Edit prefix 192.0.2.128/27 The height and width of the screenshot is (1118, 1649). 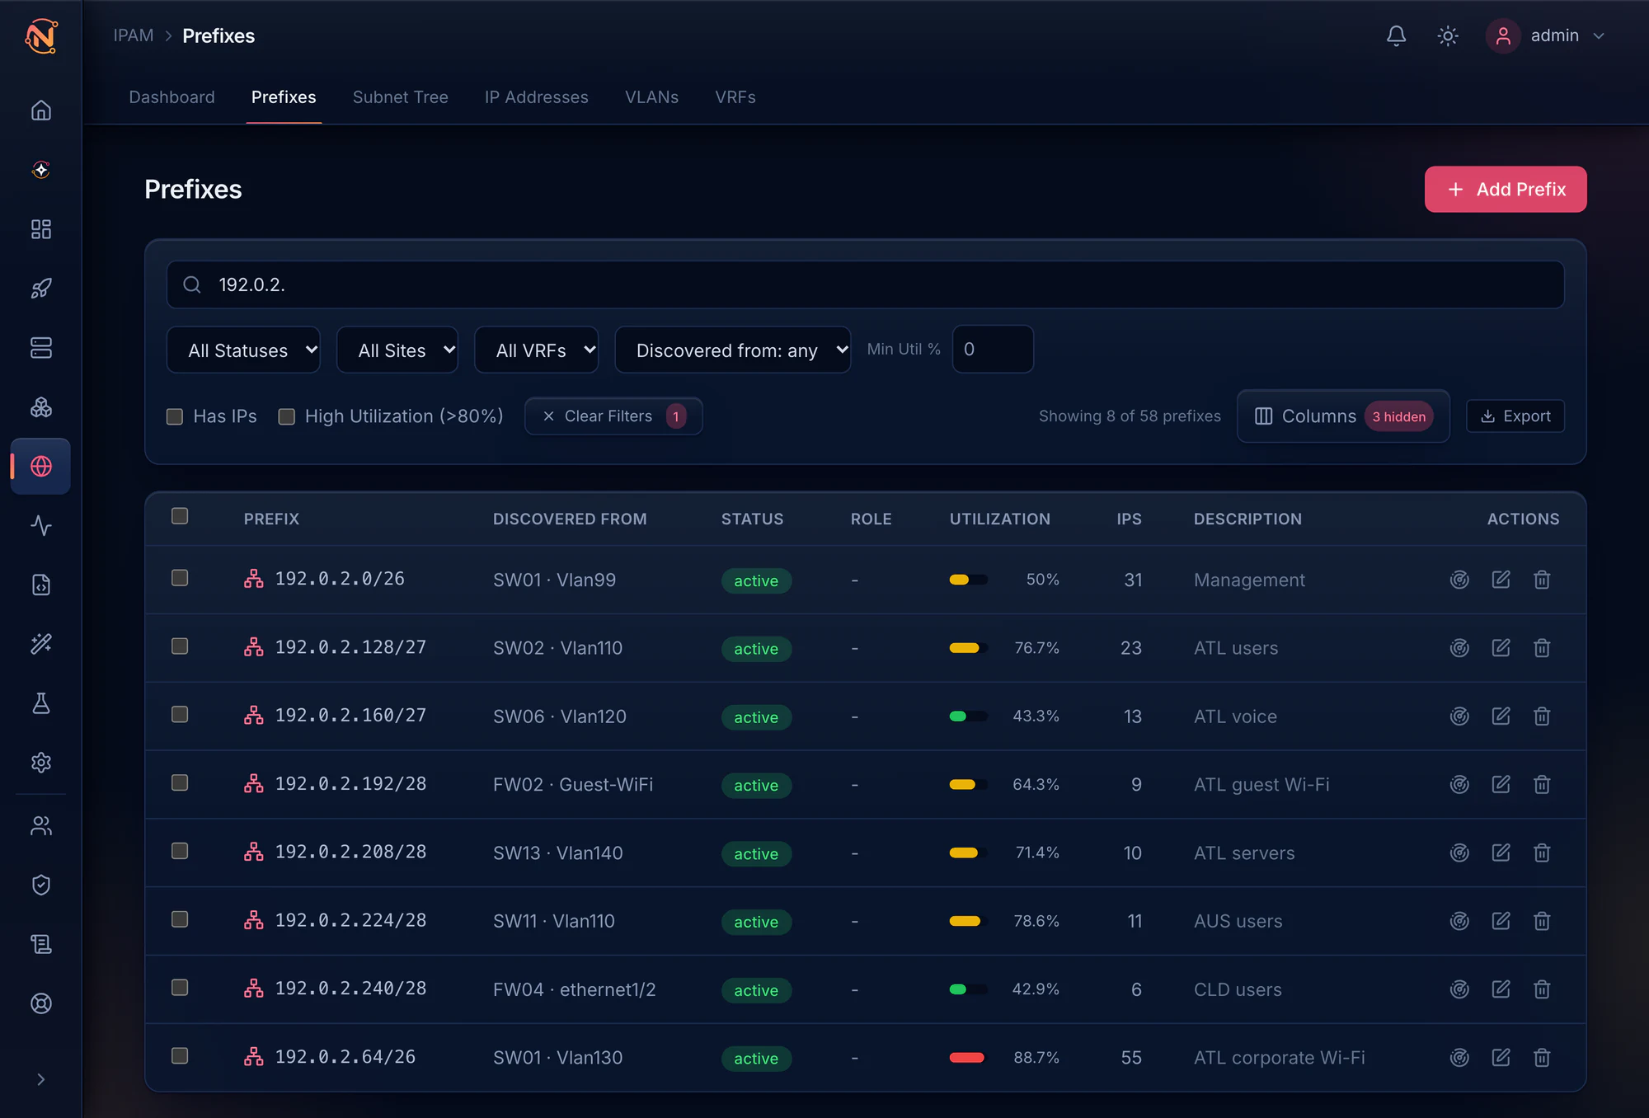[1501, 648]
